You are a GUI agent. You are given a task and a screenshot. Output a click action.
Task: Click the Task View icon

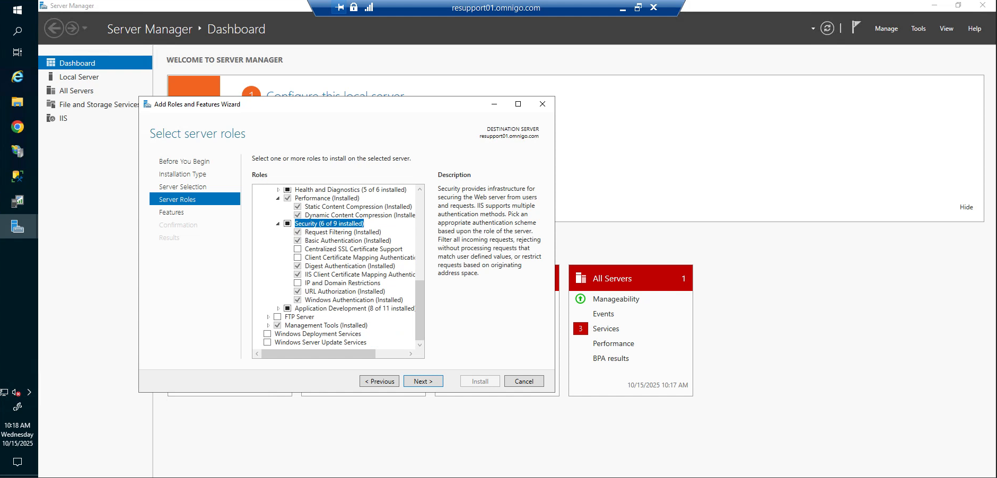tap(17, 52)
